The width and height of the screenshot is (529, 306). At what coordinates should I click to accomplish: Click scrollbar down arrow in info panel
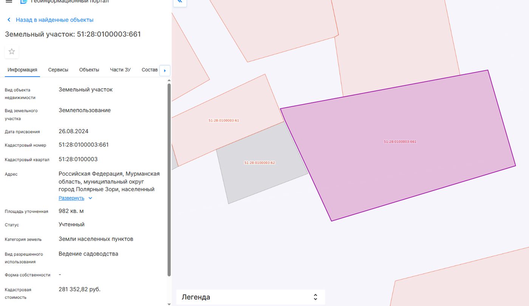pyautogui.click(x=169, y=304)
